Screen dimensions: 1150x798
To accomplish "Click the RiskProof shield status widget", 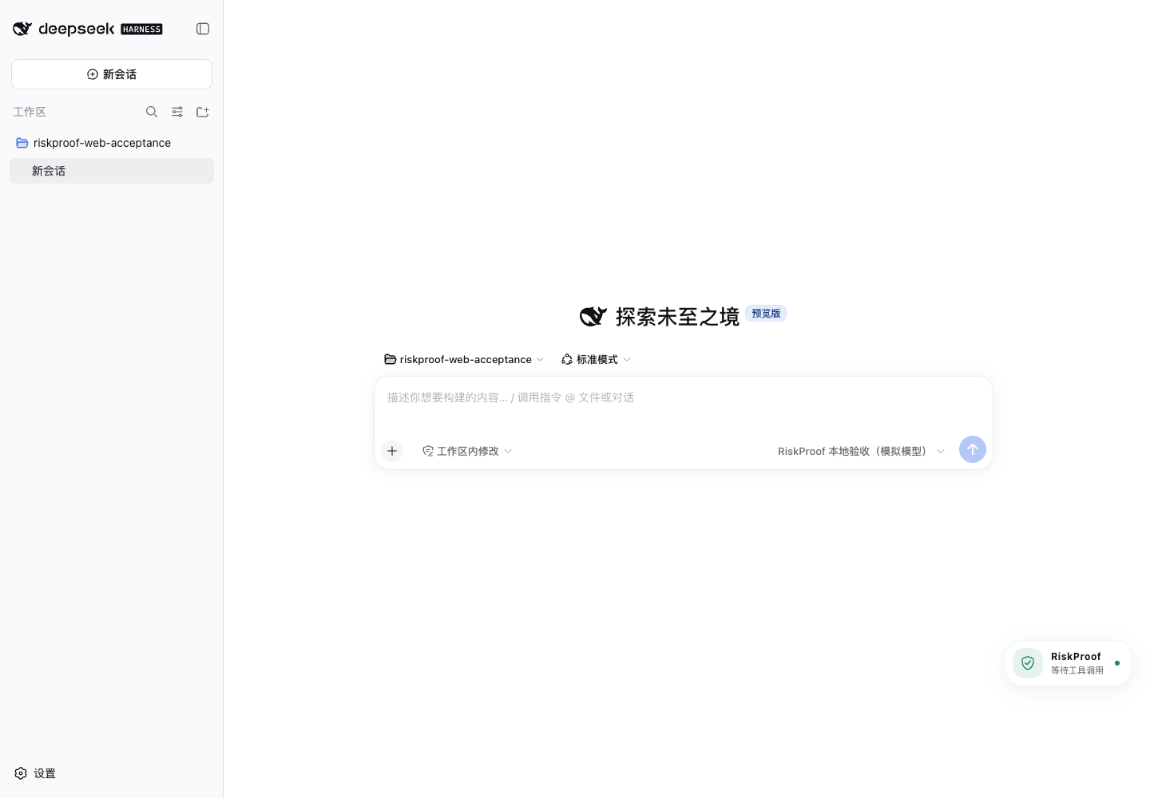I will pyautogui.click(x=1068, y=663).
